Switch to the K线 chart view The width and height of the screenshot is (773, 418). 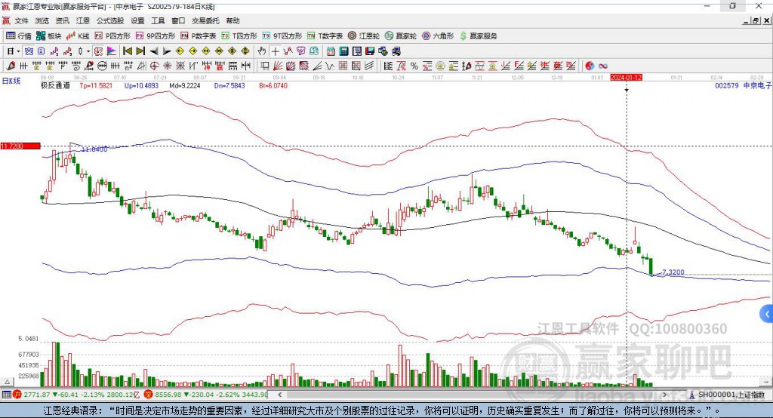(x=78, y=36)
